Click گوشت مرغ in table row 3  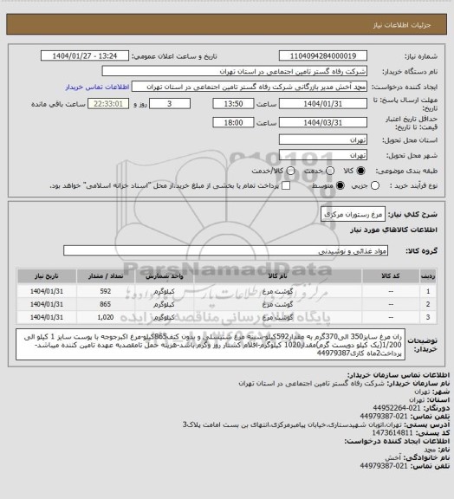[x=277, y=317]
